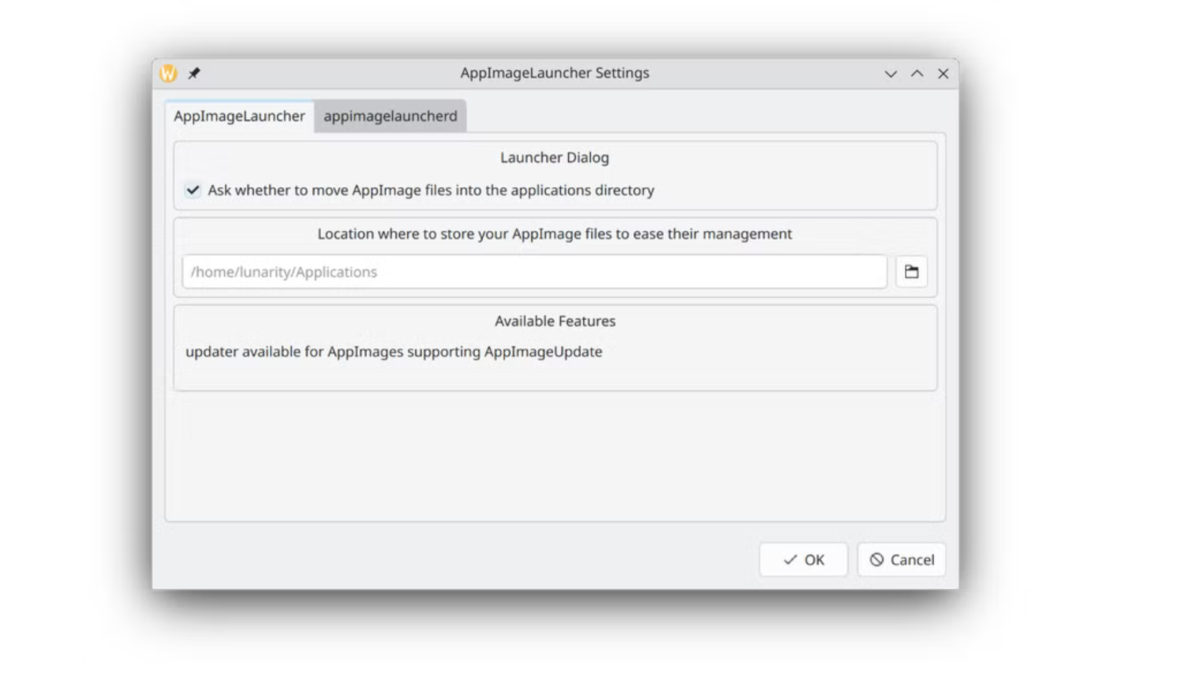1199x674 pixels.
Task: Close the AppImageLauncher Settings window
Action: [943, 74]
